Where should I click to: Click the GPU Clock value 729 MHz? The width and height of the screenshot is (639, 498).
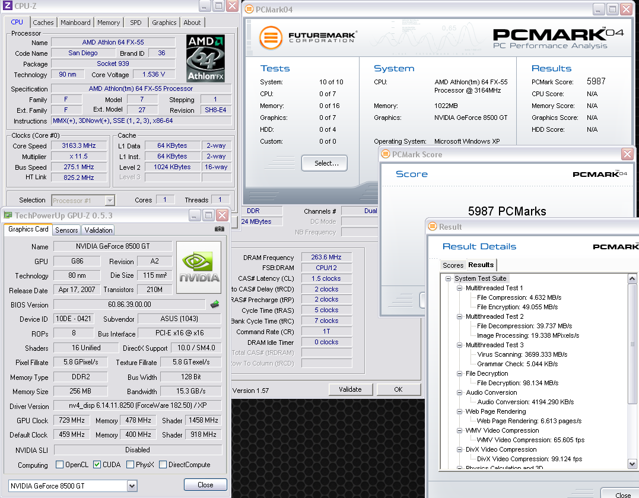pos(72,420)
